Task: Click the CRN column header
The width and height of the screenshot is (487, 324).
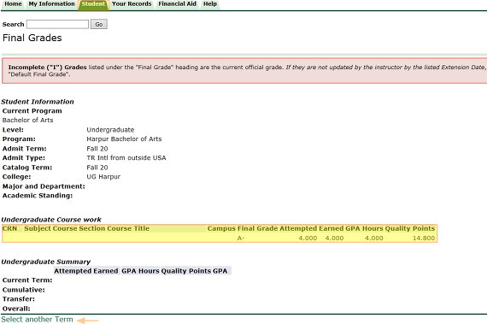Action: pos(9,228)
